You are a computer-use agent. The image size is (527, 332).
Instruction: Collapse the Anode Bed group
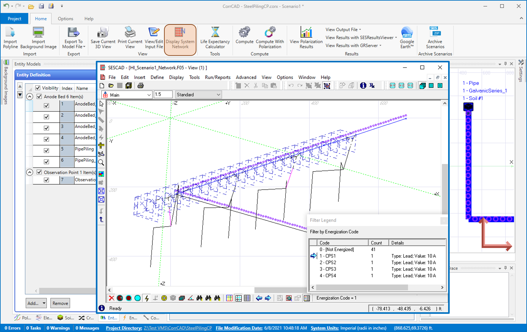(30, 97)
